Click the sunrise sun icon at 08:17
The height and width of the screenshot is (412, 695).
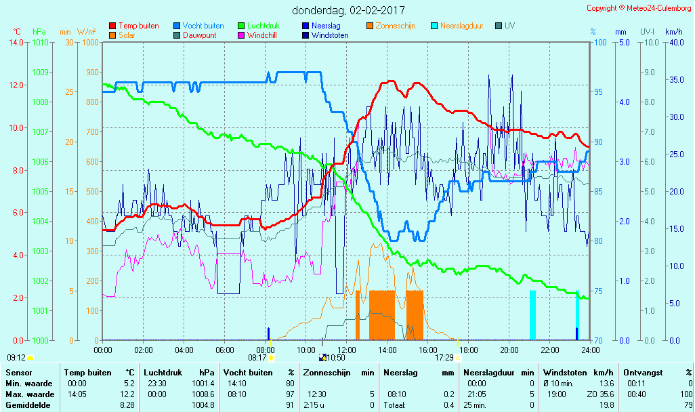pos(271,357)
